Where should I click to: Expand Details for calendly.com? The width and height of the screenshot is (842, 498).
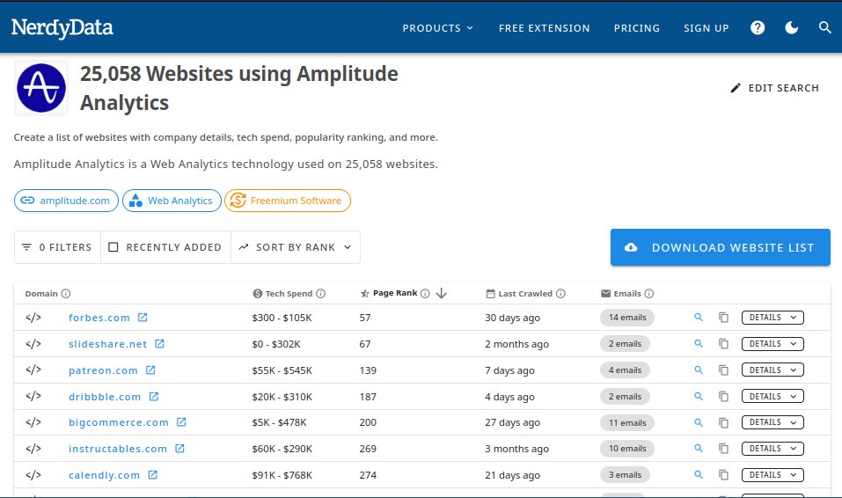[772, 475]
